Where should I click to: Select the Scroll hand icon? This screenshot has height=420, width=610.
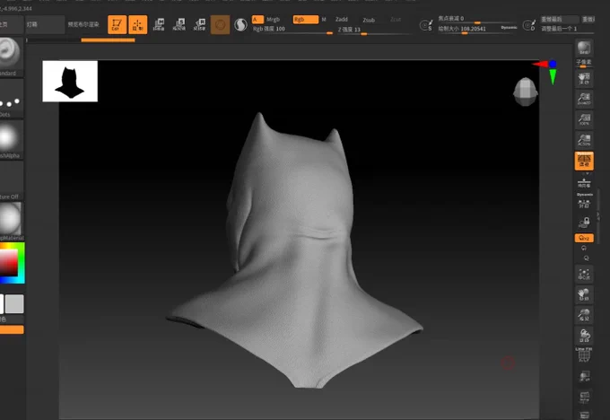[584, 79]
